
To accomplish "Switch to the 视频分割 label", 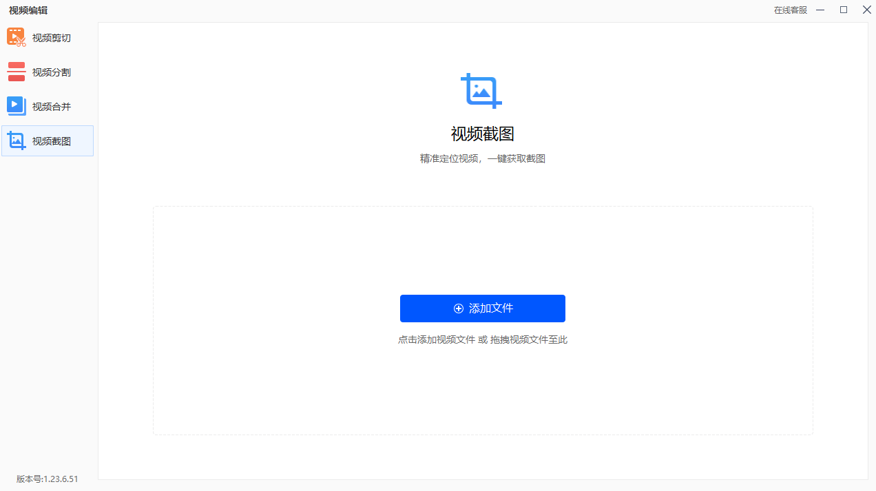I will 52,72.
